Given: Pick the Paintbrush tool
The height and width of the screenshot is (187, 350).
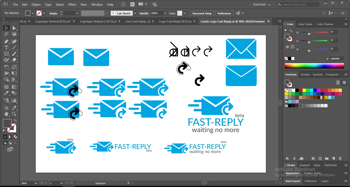Looking at the screenshot, I should click(14, 54).
